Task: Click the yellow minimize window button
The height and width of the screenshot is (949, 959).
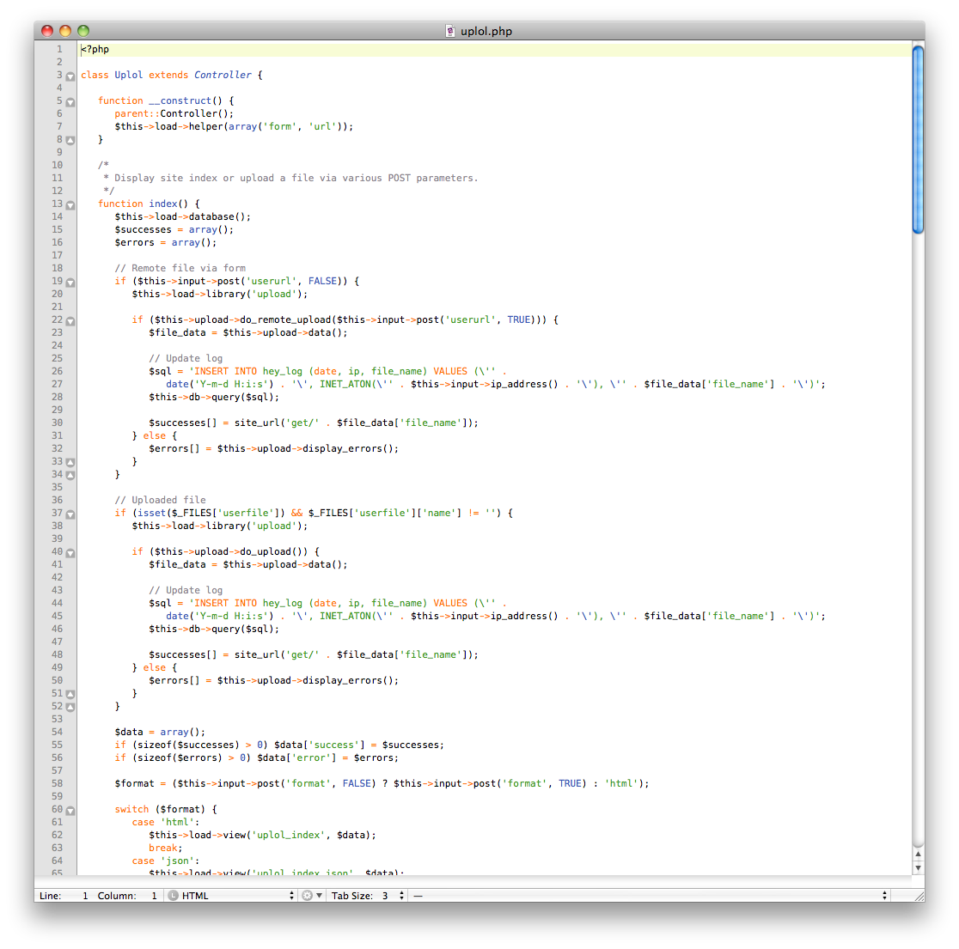Action: click(x=65, y=31)
